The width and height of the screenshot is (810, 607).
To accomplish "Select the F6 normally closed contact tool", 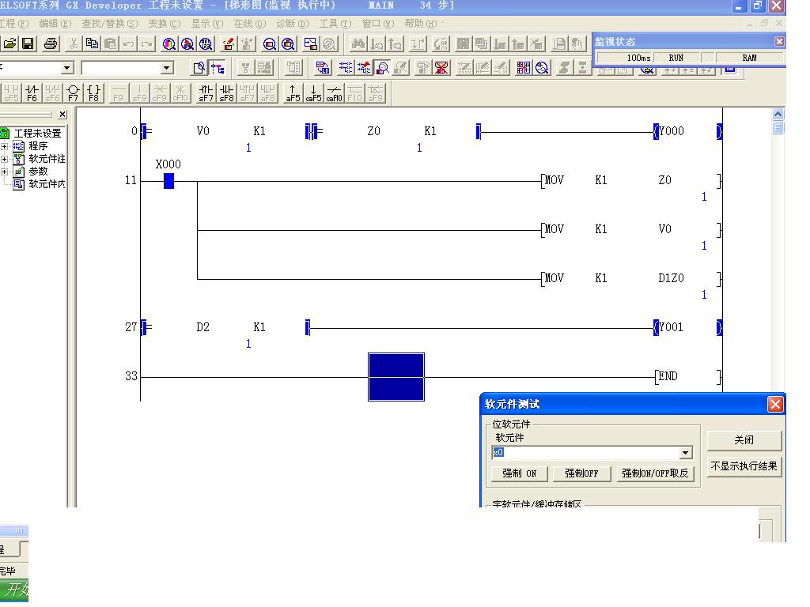I will coord(32,93).
